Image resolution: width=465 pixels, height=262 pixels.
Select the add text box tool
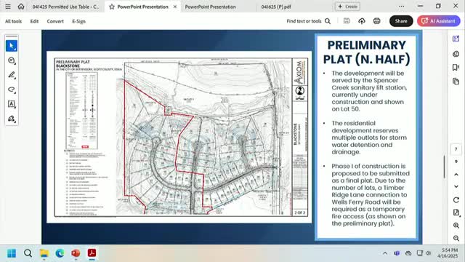(12, 104)
